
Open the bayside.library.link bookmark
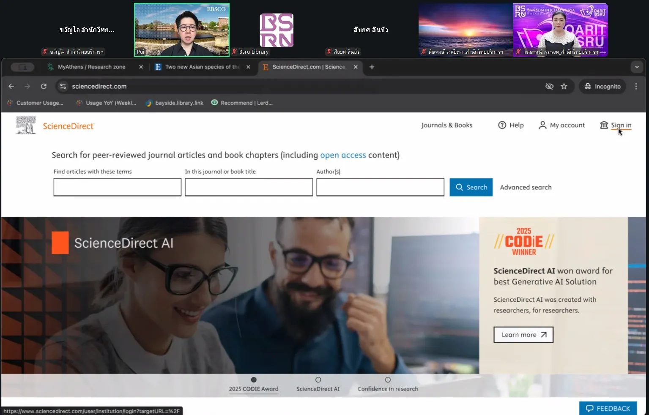click(174, 103)
